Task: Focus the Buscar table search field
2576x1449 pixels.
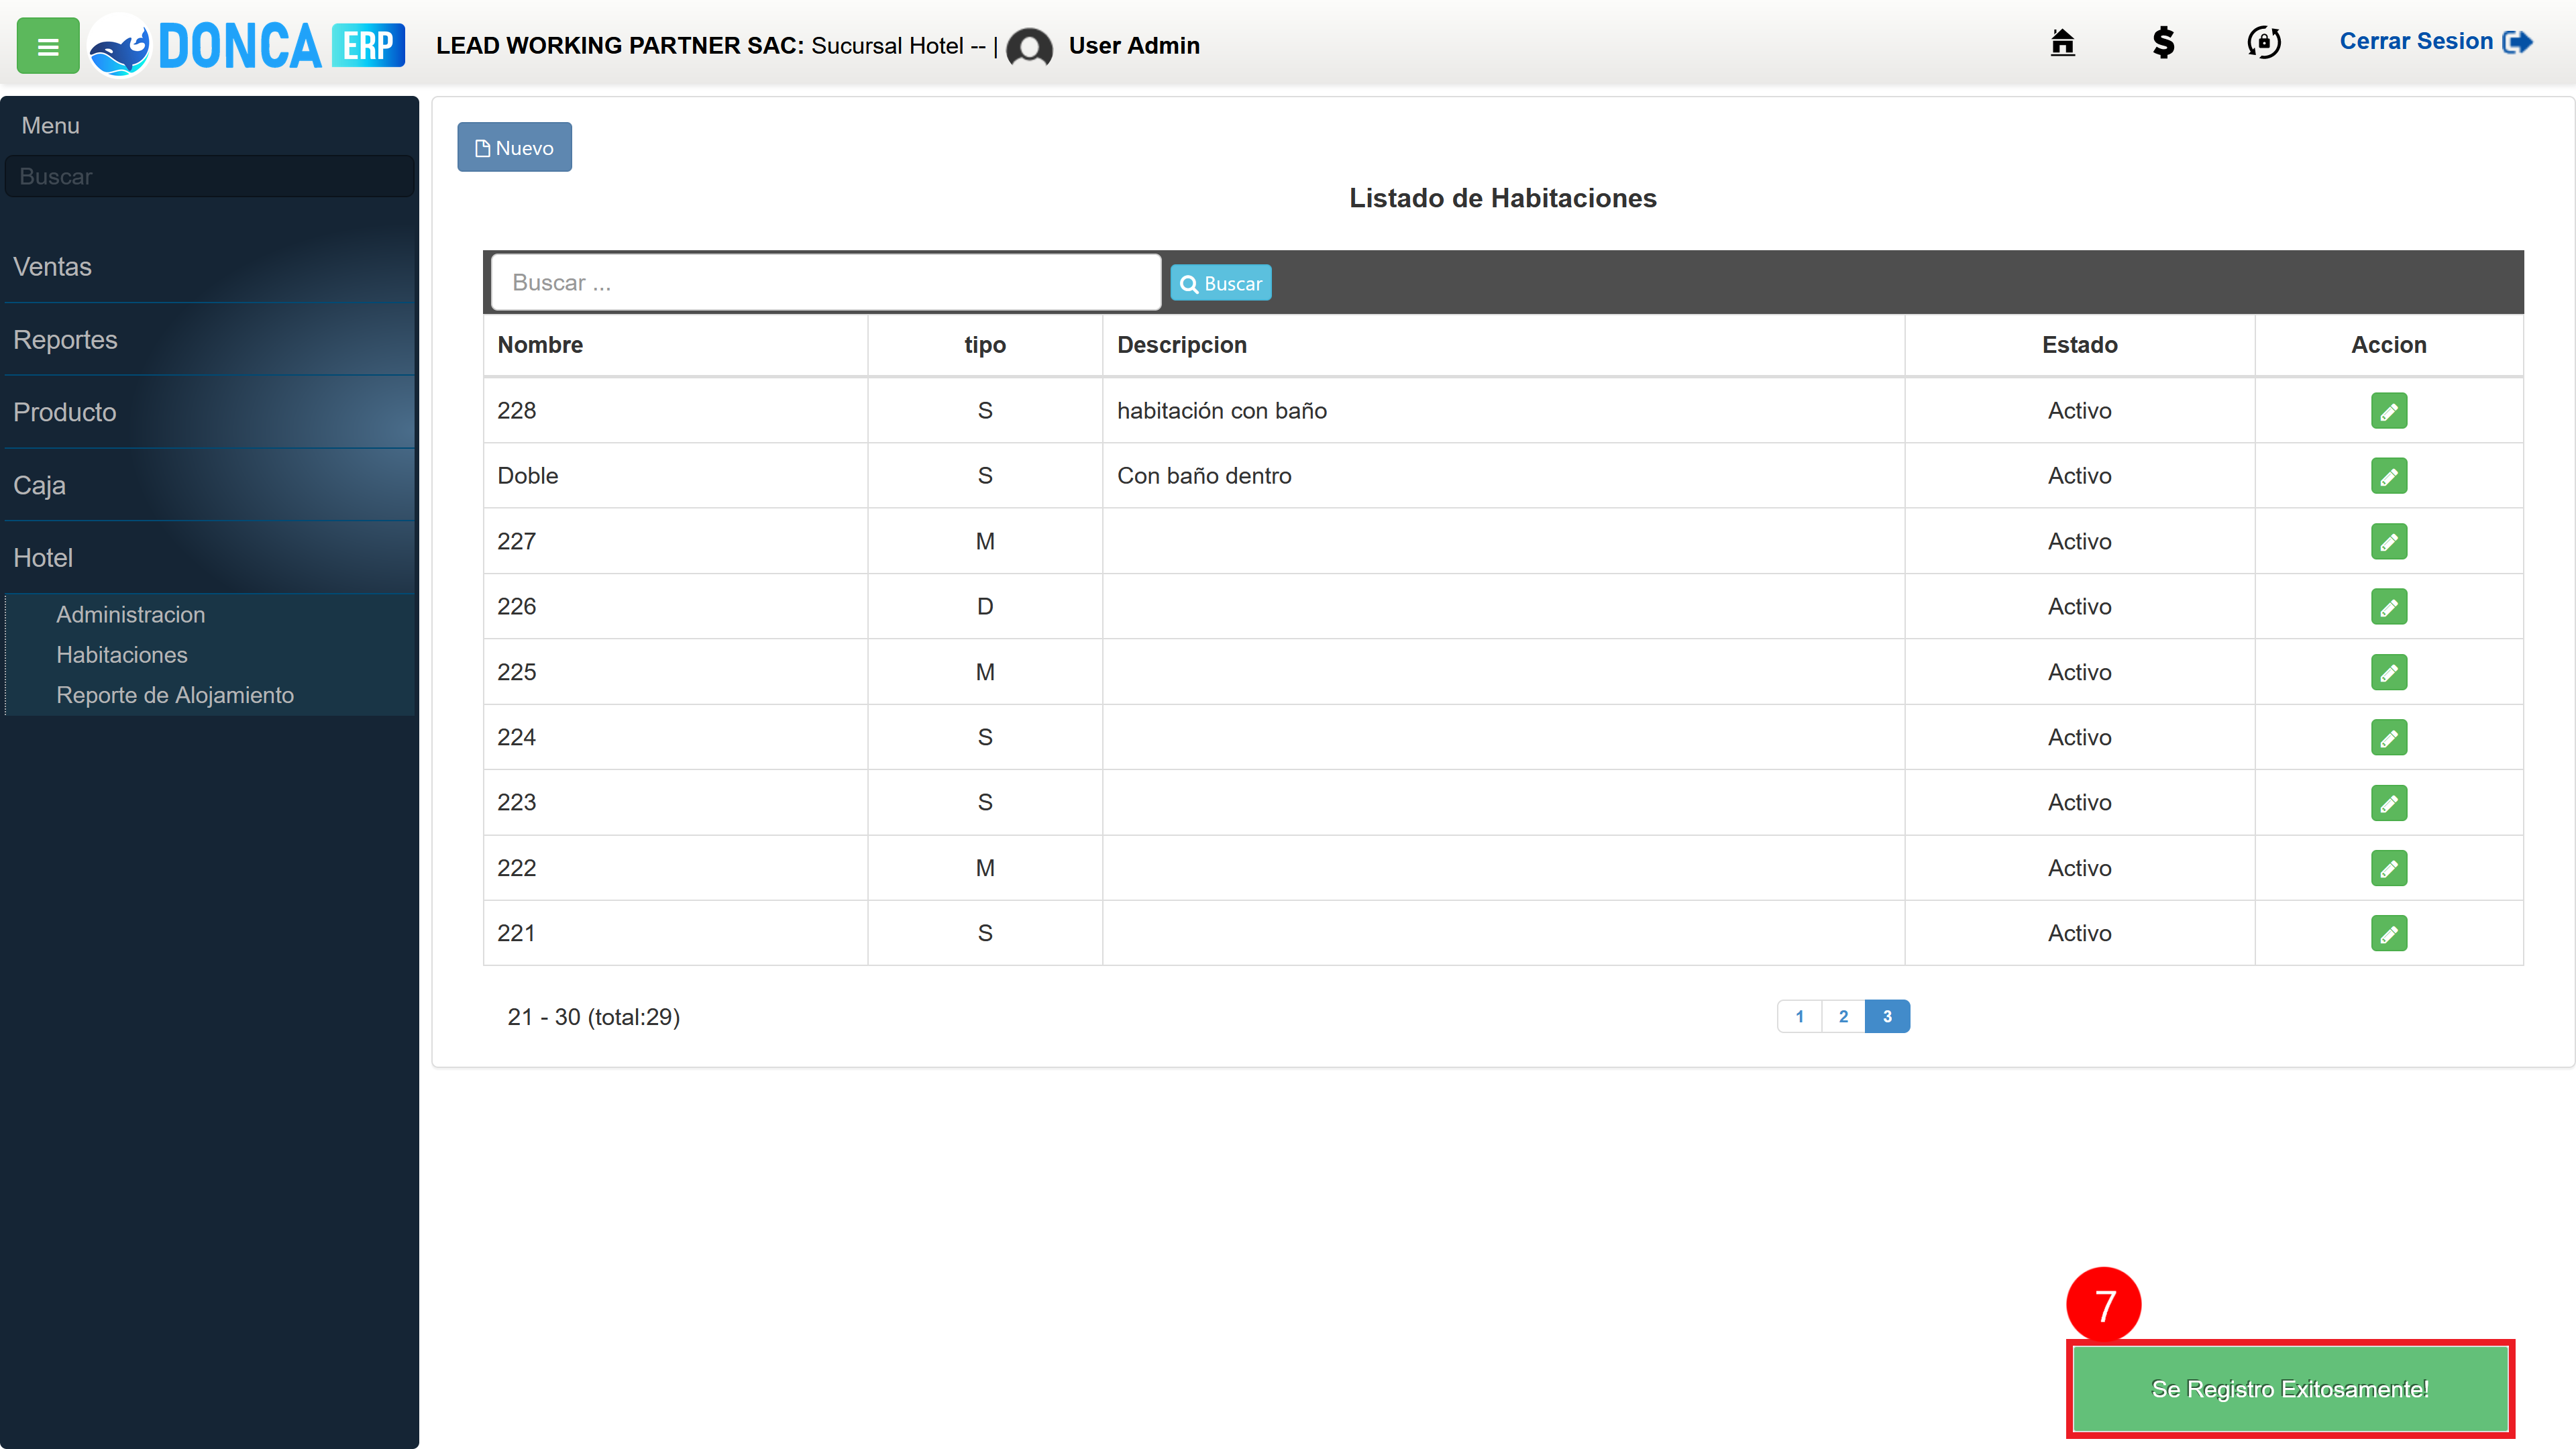Action: [826, 282]
